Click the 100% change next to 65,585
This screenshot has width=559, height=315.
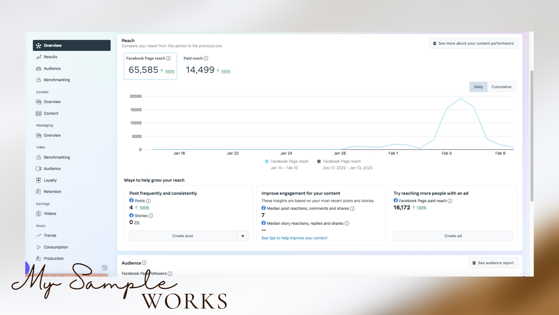[170, 72]
